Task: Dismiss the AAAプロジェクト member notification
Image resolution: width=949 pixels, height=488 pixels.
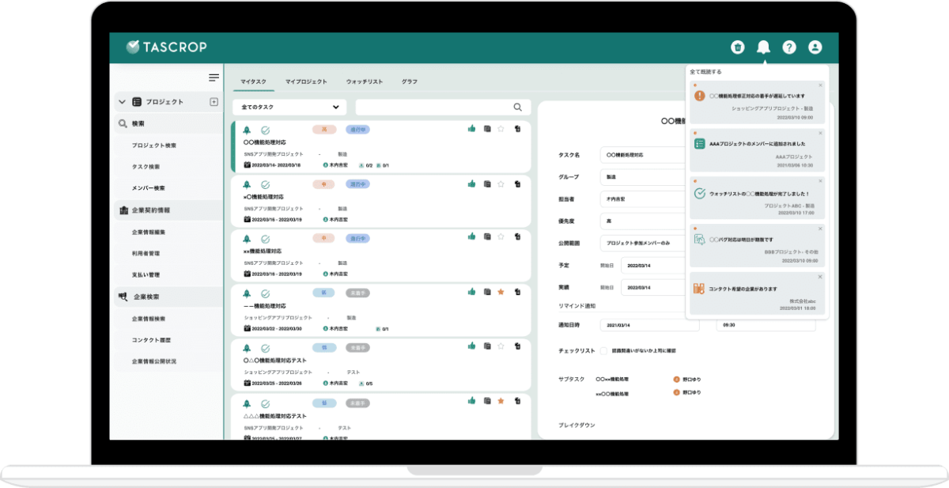Action: 820,133
